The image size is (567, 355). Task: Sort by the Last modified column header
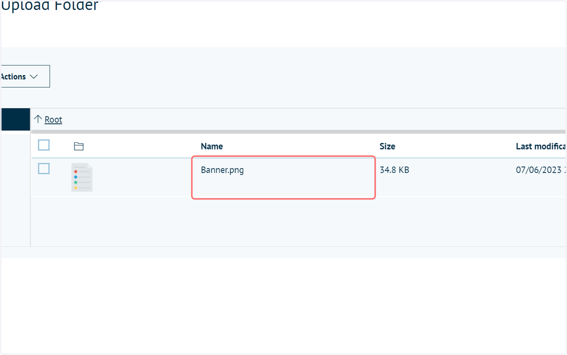click(x=541, y=147)
